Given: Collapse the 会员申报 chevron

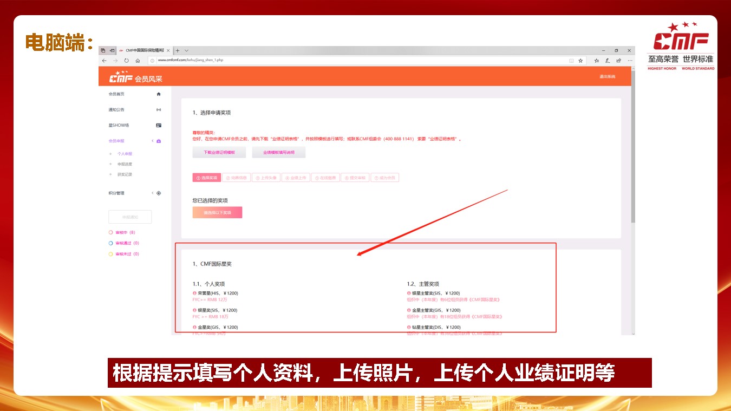Looking at the screenshot, I should click(x=153, y=141).
